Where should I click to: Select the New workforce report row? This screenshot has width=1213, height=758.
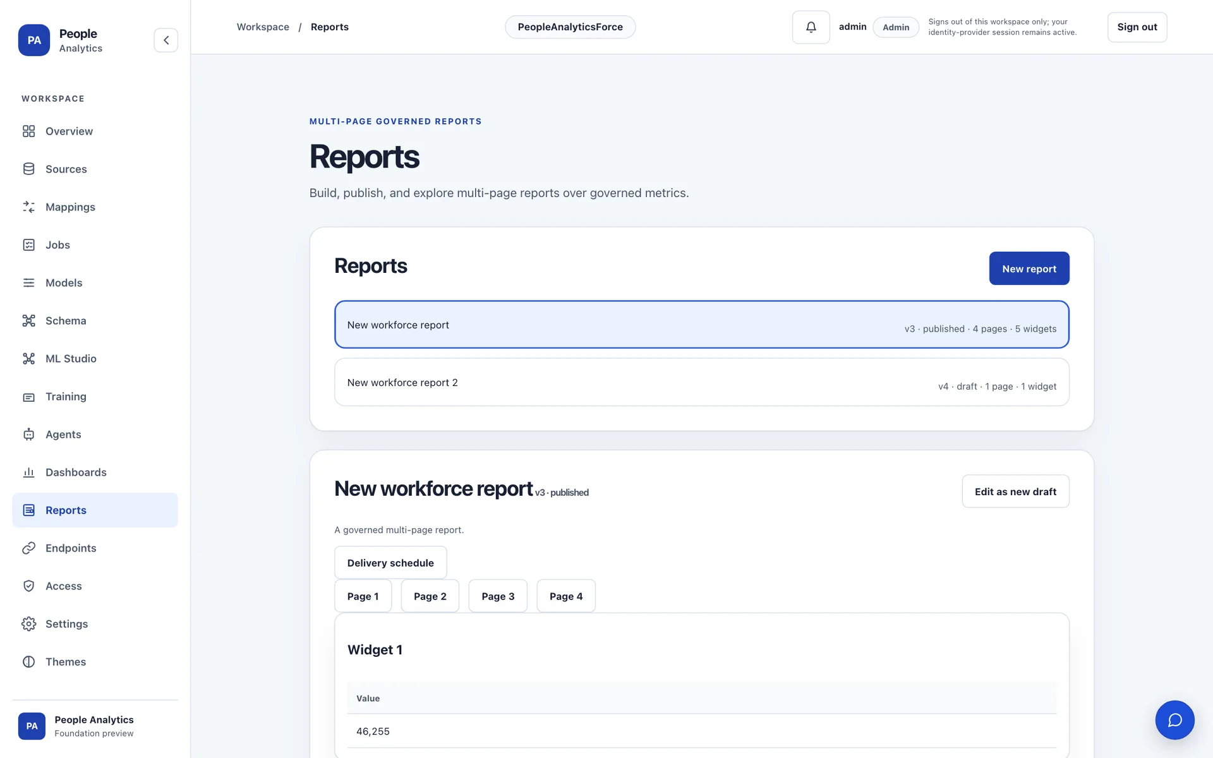(701, 325)
